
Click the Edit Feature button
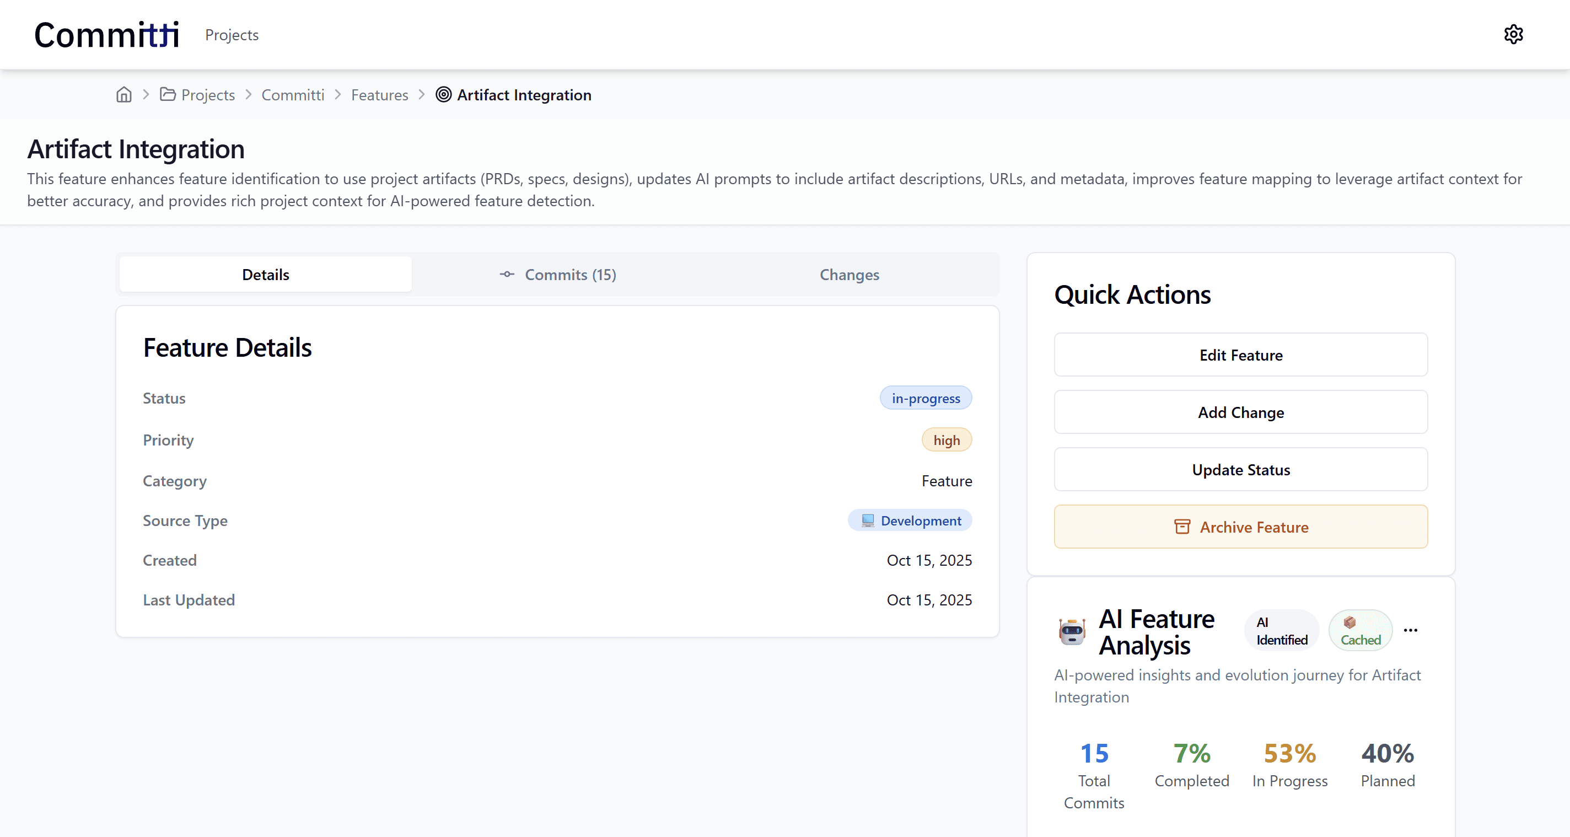pos(1240,355)
